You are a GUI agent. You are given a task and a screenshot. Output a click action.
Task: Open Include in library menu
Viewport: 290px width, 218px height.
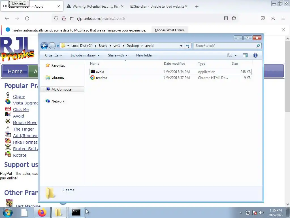point(85,55)
